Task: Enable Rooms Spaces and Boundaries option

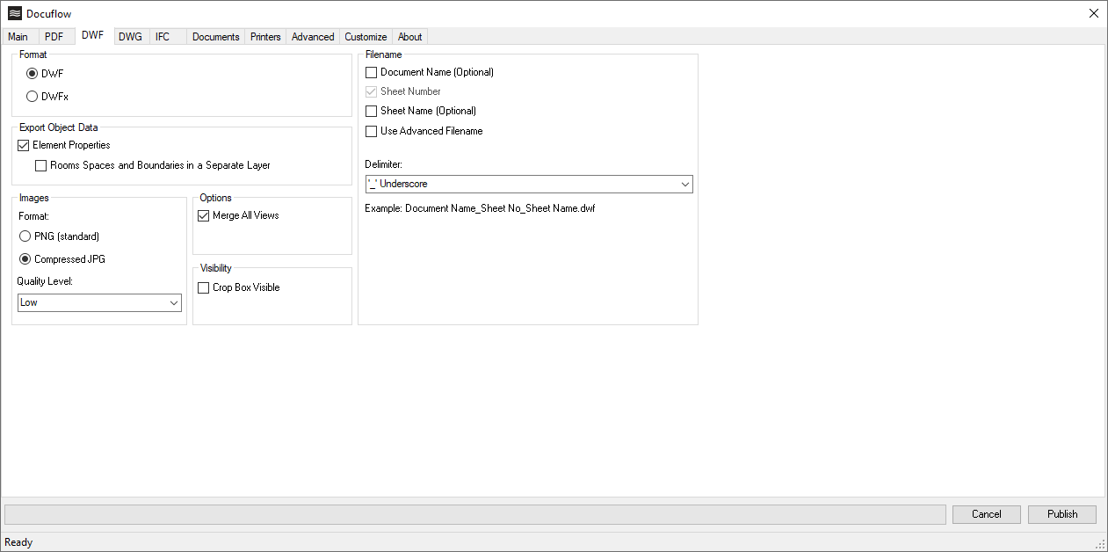Action: [x=40, y=165]
